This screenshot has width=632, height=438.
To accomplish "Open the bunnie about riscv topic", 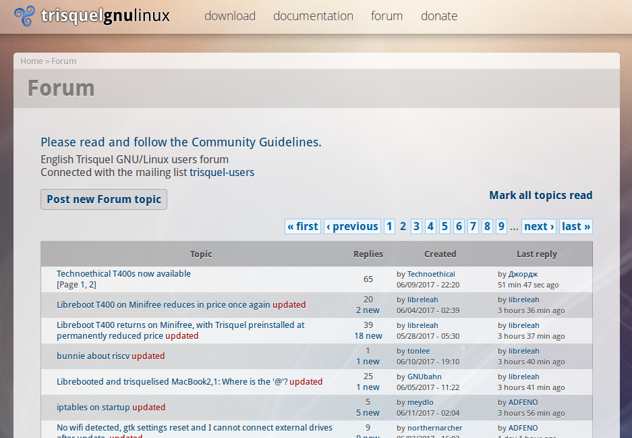I will [93, 356].
